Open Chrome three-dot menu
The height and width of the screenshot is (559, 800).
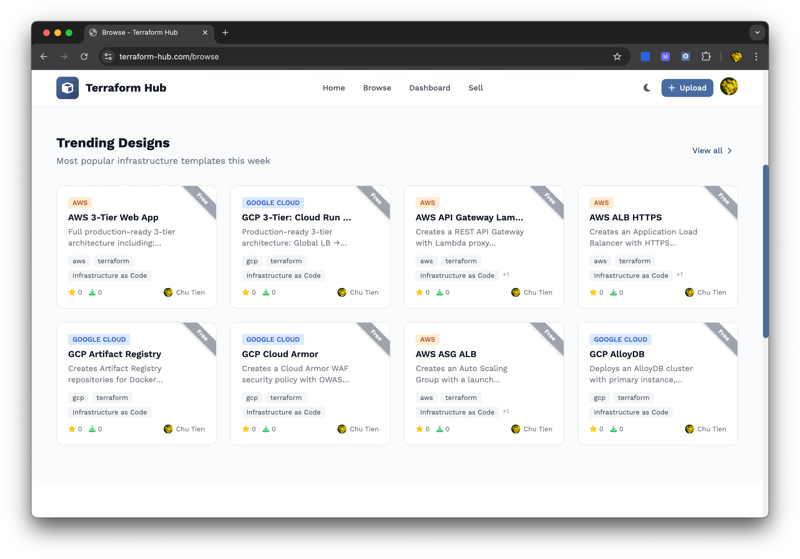pos(756,56)
